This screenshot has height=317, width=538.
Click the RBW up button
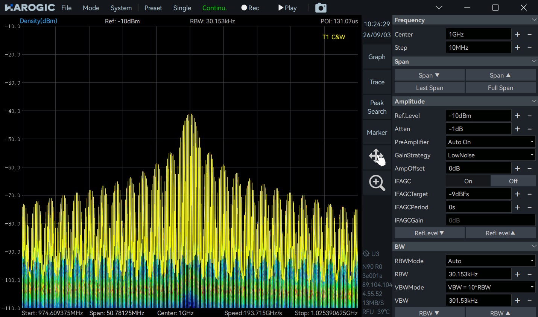click(x=500, y=313)
